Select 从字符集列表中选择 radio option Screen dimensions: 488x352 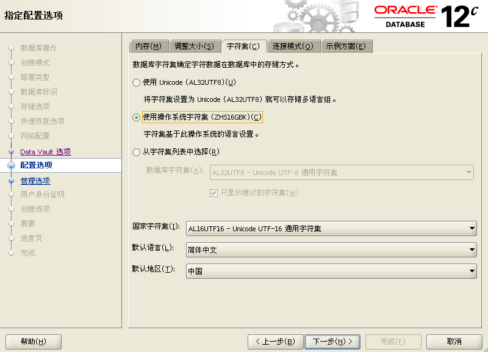pyautogui.click(x=136, y=152)
